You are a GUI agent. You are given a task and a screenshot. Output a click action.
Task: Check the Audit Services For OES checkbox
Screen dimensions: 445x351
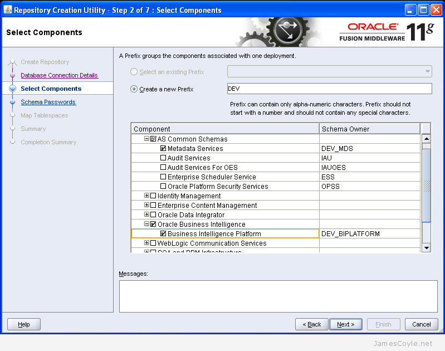[x=163, y=167]
